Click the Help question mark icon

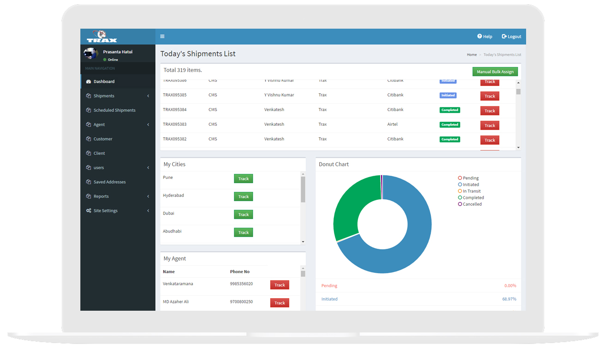click(x=479, y=36)
